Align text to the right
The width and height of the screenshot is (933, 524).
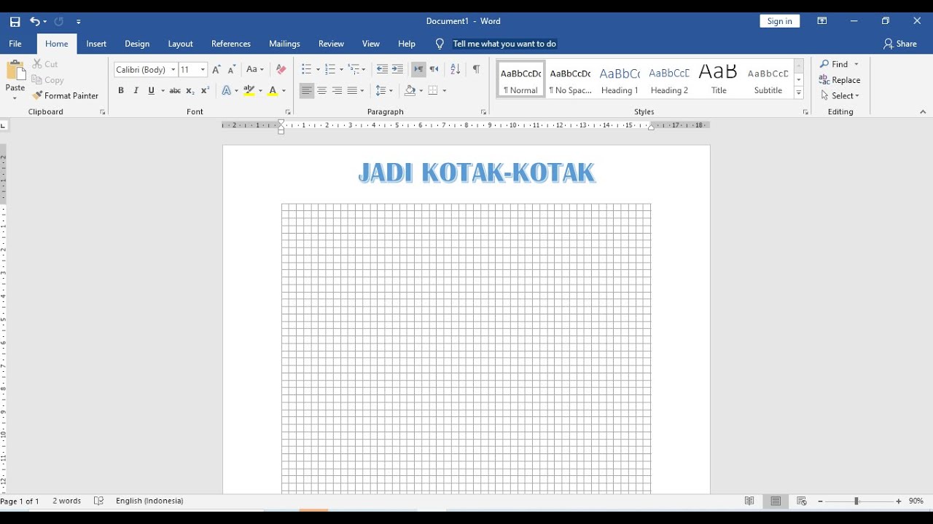click(x=337, y=91)
